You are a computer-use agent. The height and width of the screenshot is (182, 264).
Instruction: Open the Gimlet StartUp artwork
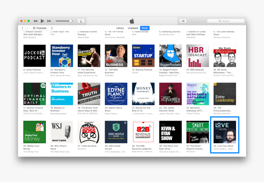tap(143, 56)
